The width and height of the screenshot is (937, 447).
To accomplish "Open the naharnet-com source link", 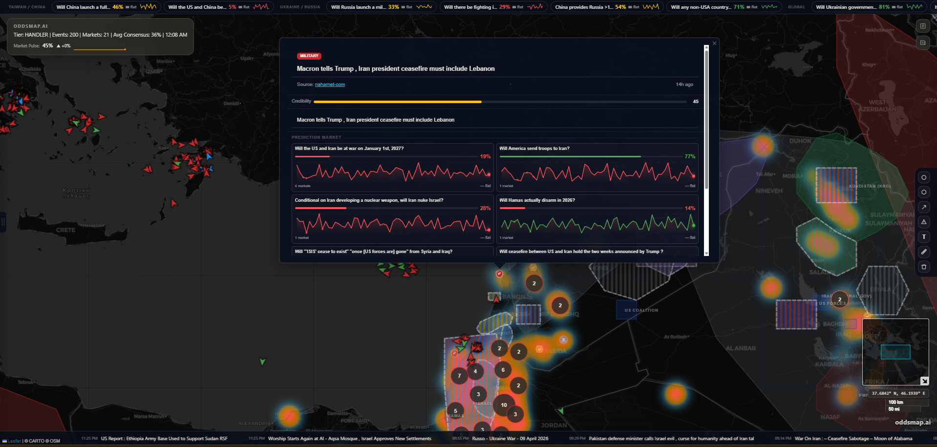I will [x=330, y=85].
